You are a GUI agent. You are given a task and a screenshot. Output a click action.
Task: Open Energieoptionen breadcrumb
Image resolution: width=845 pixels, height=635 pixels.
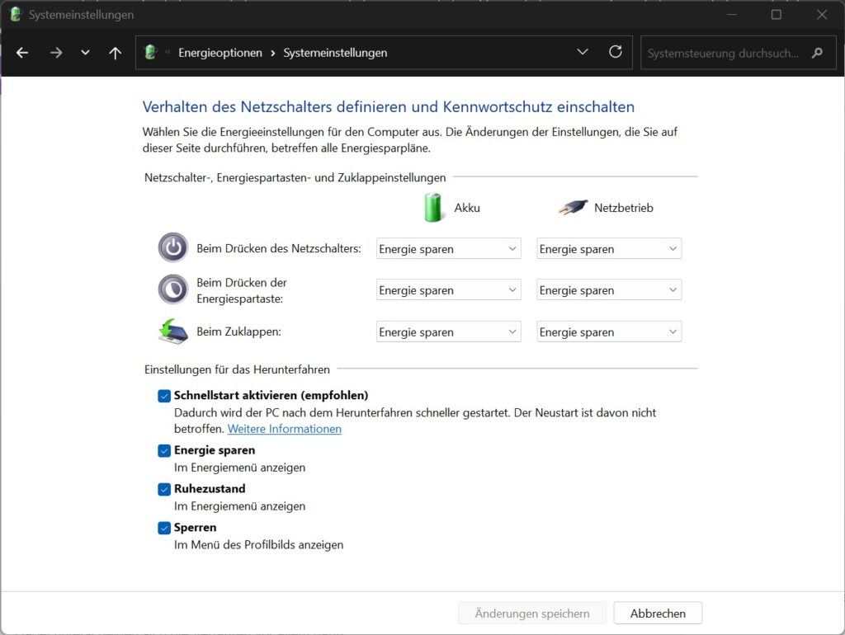coord(220,53)
